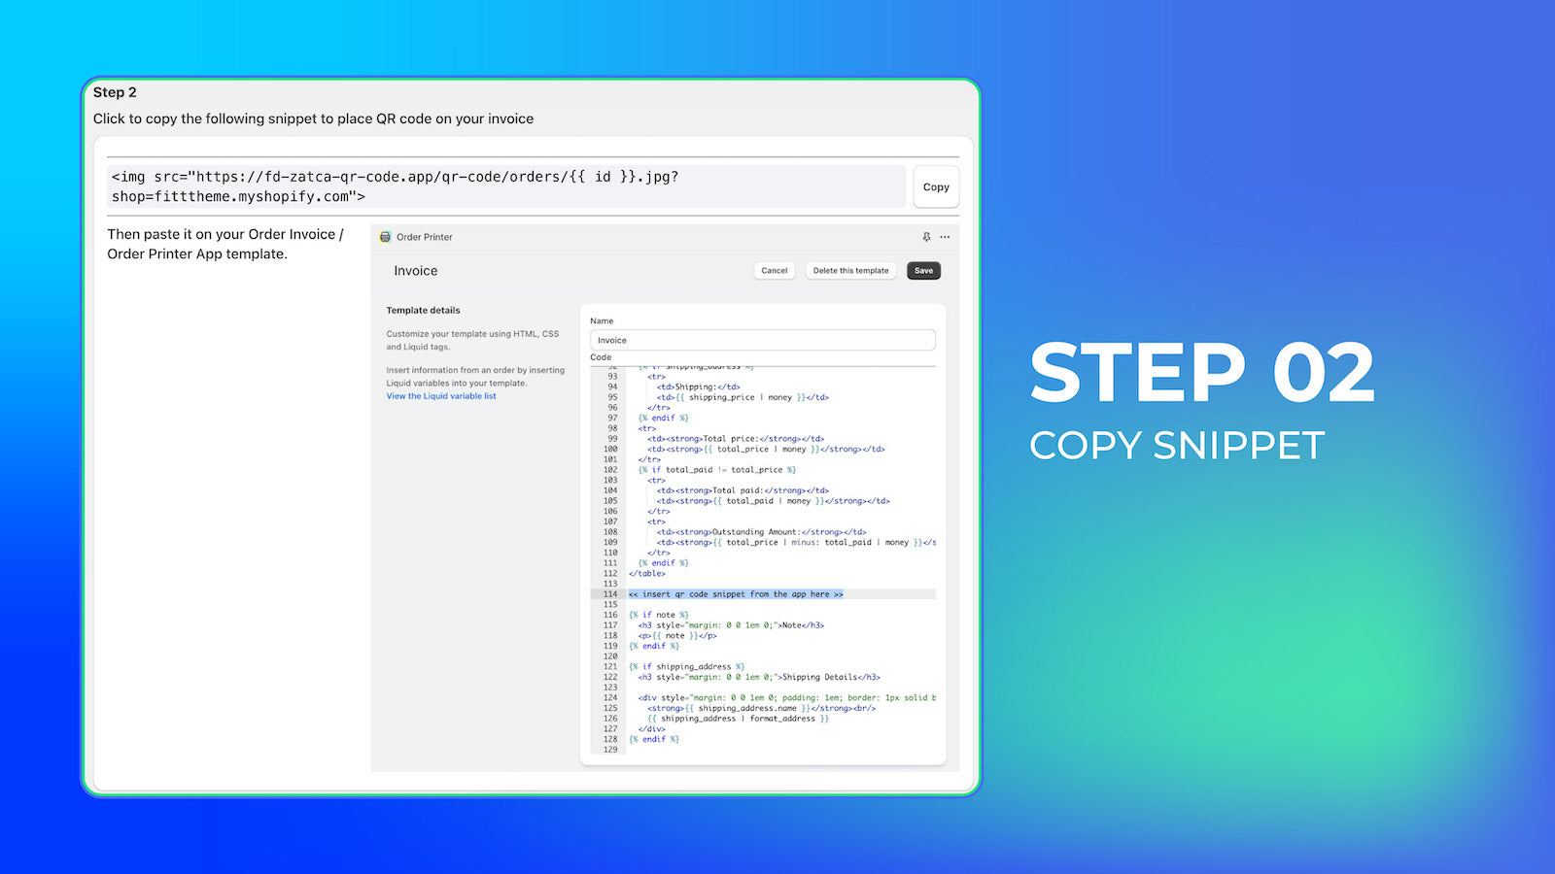Click the QR code img snippet text field

coord(505,186)
